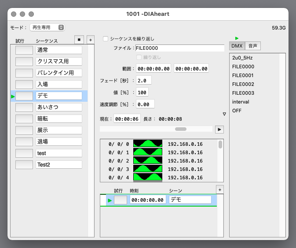Click the down triangle below speed adjustment
The image size is (296, 248).
[224, 114]
